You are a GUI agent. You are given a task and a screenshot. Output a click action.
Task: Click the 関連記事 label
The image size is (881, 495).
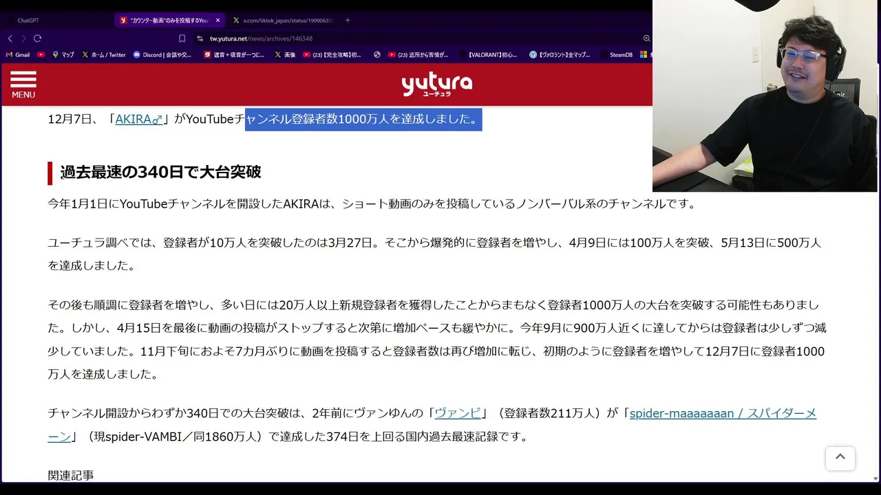click(x=71, y=475)
